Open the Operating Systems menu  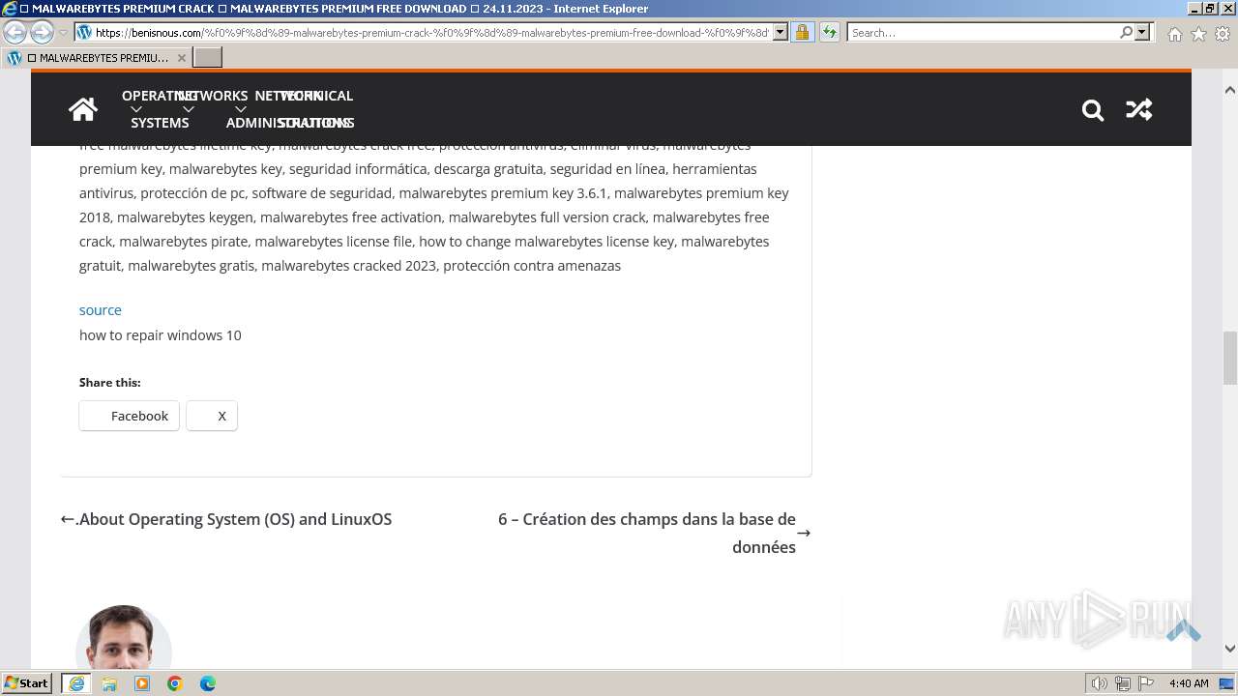point(160,109)
